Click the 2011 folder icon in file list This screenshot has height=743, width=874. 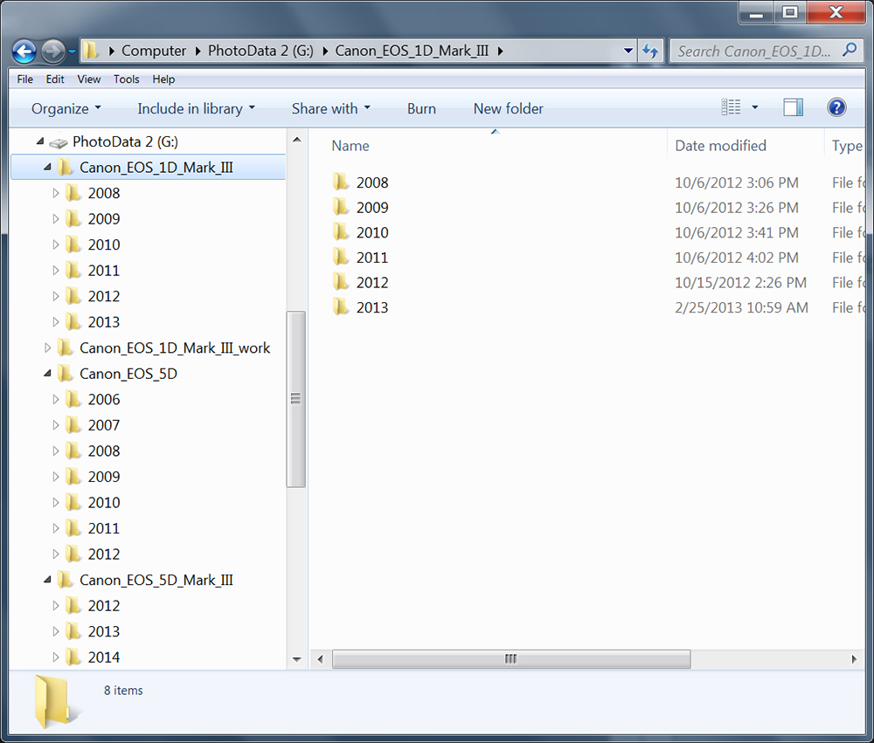pyautogui.click(x=341, y=257)
